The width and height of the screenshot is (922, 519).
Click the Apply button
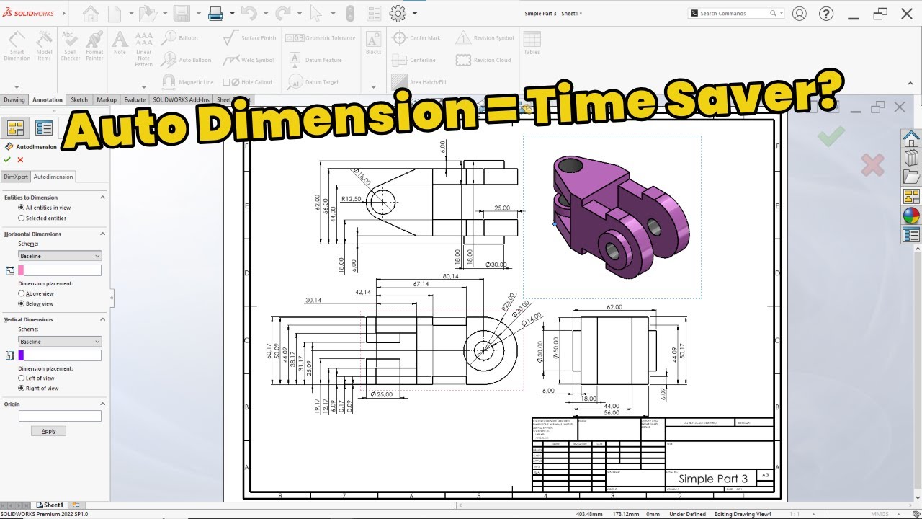[x=49, y=431]
